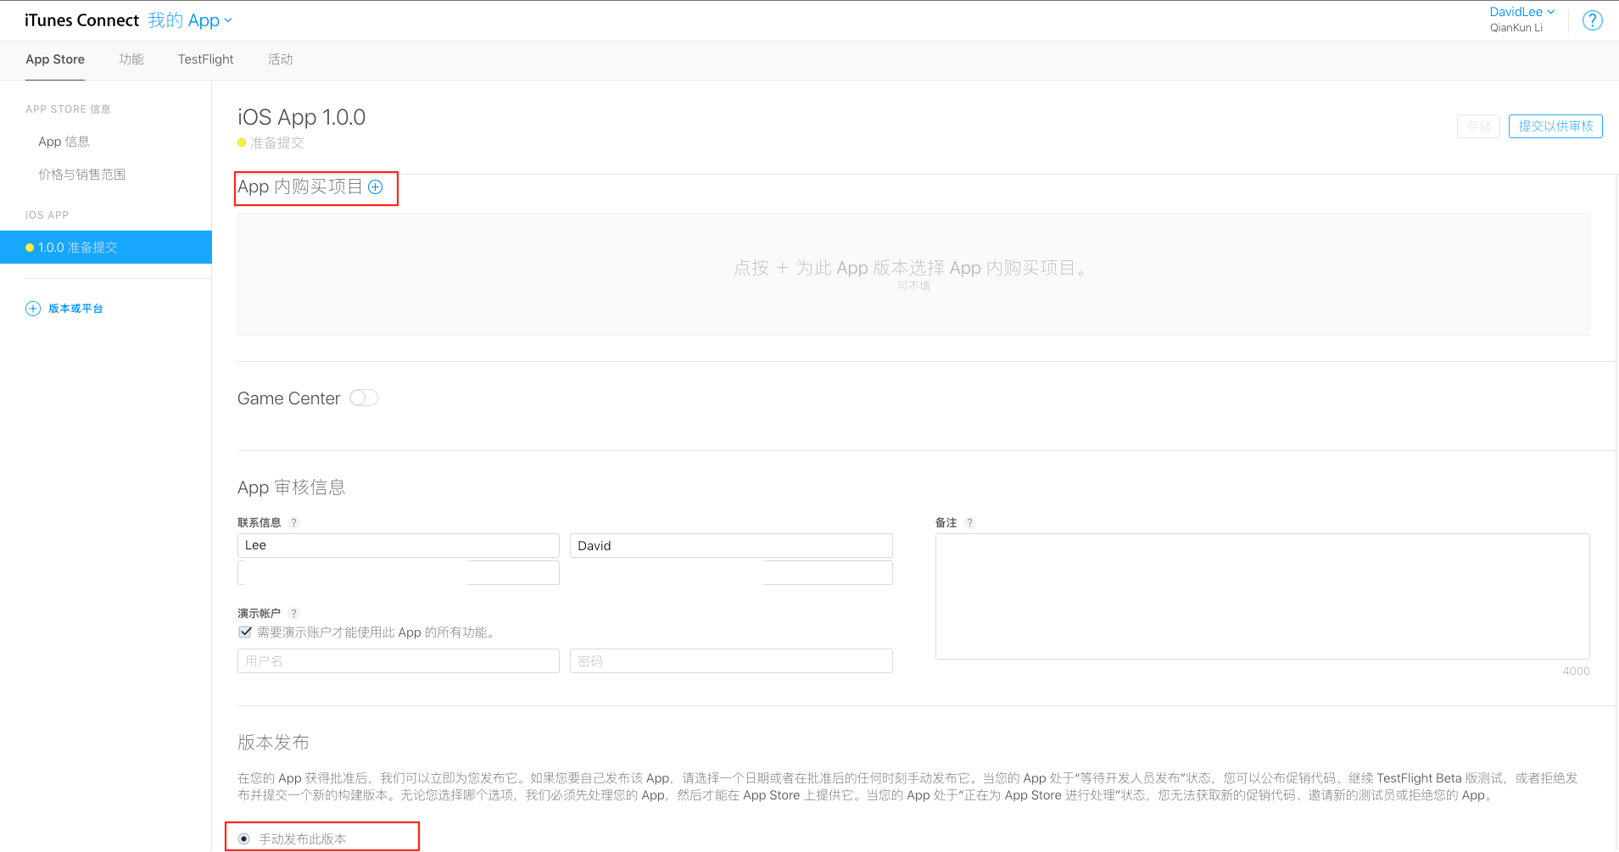Click the iOS App 1.0.0 heading
The height and width of the screenshot is (852, 1619).
tap(301, 117)
